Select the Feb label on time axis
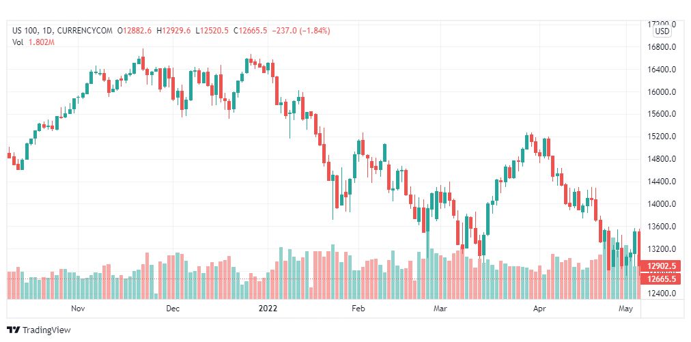Screen dimensions: 691x342 [x=360, y=309]
